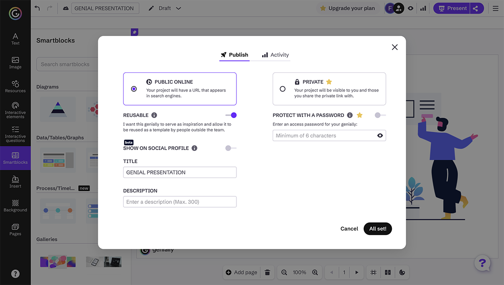Image resolution: width=504 pixels, height=285 pixels.
Task: Select the first Process/Timeline smartblock thumbnail
Action: tap(58, 211)
